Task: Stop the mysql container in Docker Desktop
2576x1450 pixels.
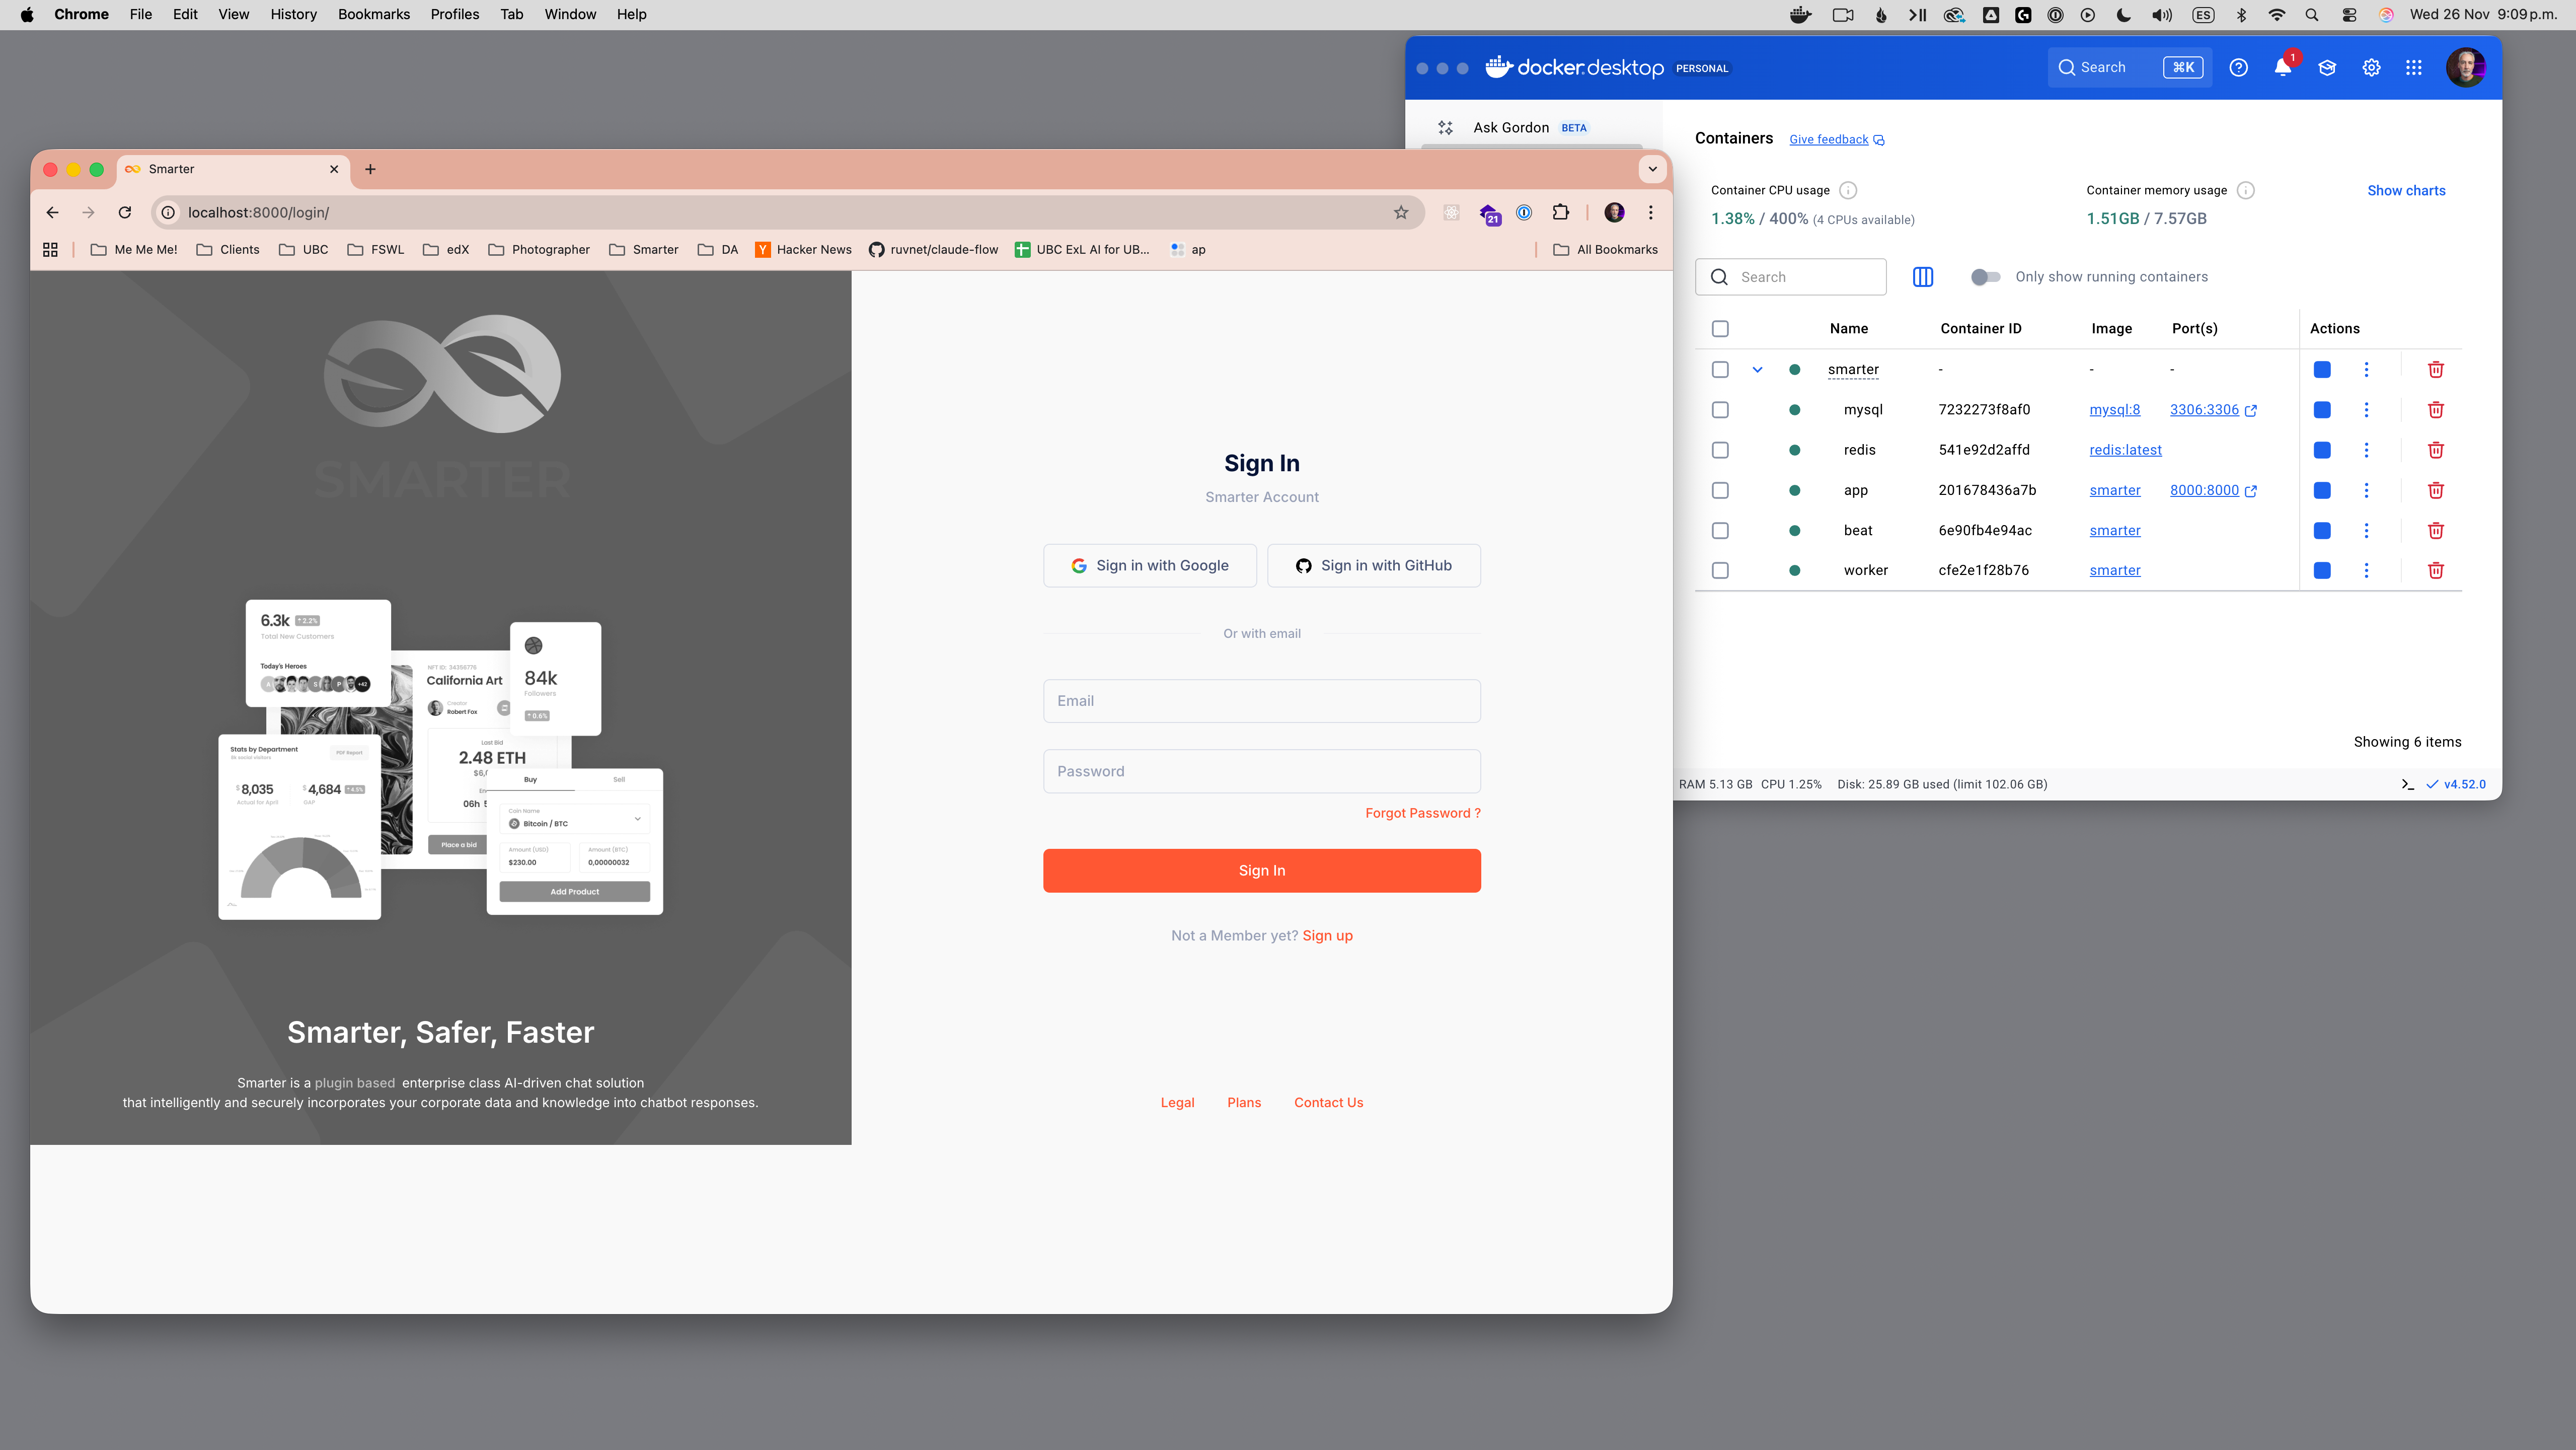Action: [2322, 410]
